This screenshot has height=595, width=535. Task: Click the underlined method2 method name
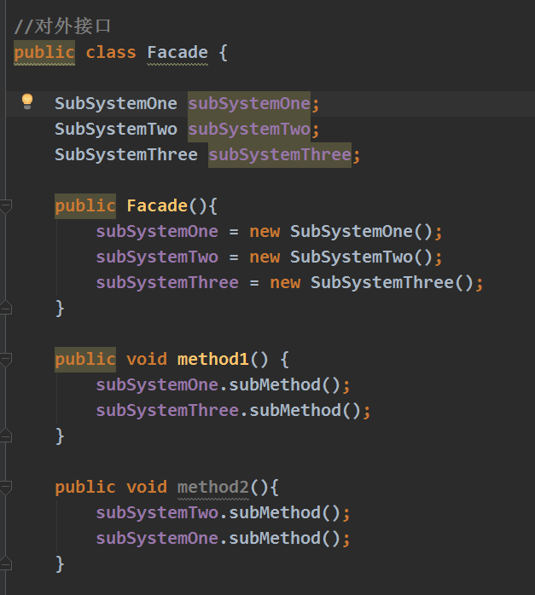pos(213,488)
